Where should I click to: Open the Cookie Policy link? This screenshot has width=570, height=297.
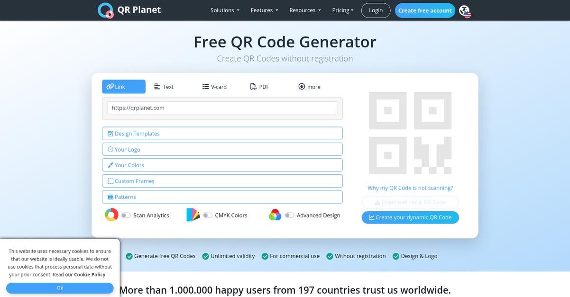click(x=90, y=274)
